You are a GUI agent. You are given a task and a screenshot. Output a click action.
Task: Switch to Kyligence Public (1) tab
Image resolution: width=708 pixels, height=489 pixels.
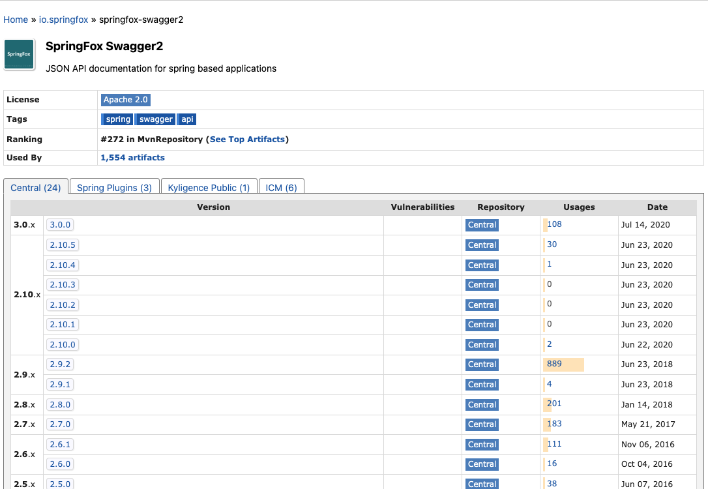click(x=209, y=188)
